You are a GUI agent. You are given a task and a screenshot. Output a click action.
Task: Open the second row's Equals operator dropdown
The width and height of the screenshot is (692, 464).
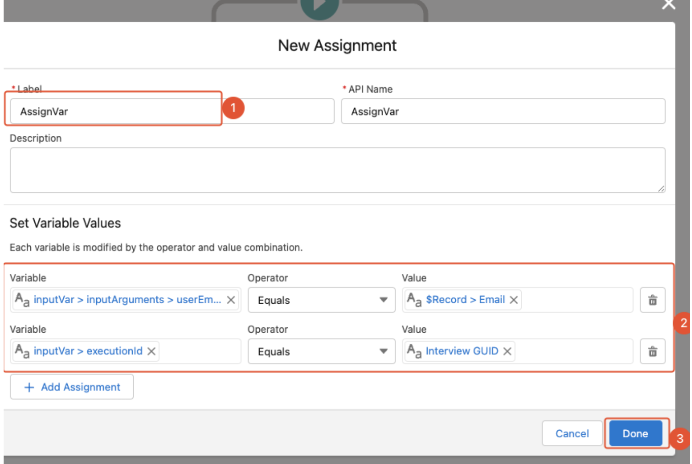click(x=321, y=352)
